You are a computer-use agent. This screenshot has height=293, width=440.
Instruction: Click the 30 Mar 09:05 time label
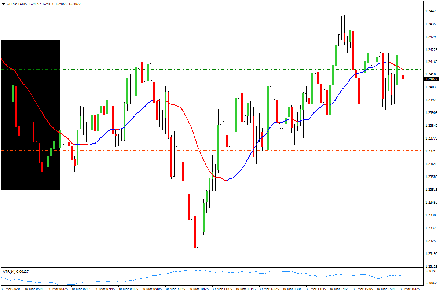pos(152,289)
